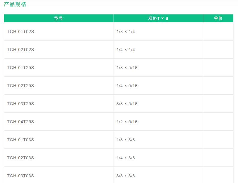
Task: Select the 产品规格 section heading
Action: tap(15, 4)
